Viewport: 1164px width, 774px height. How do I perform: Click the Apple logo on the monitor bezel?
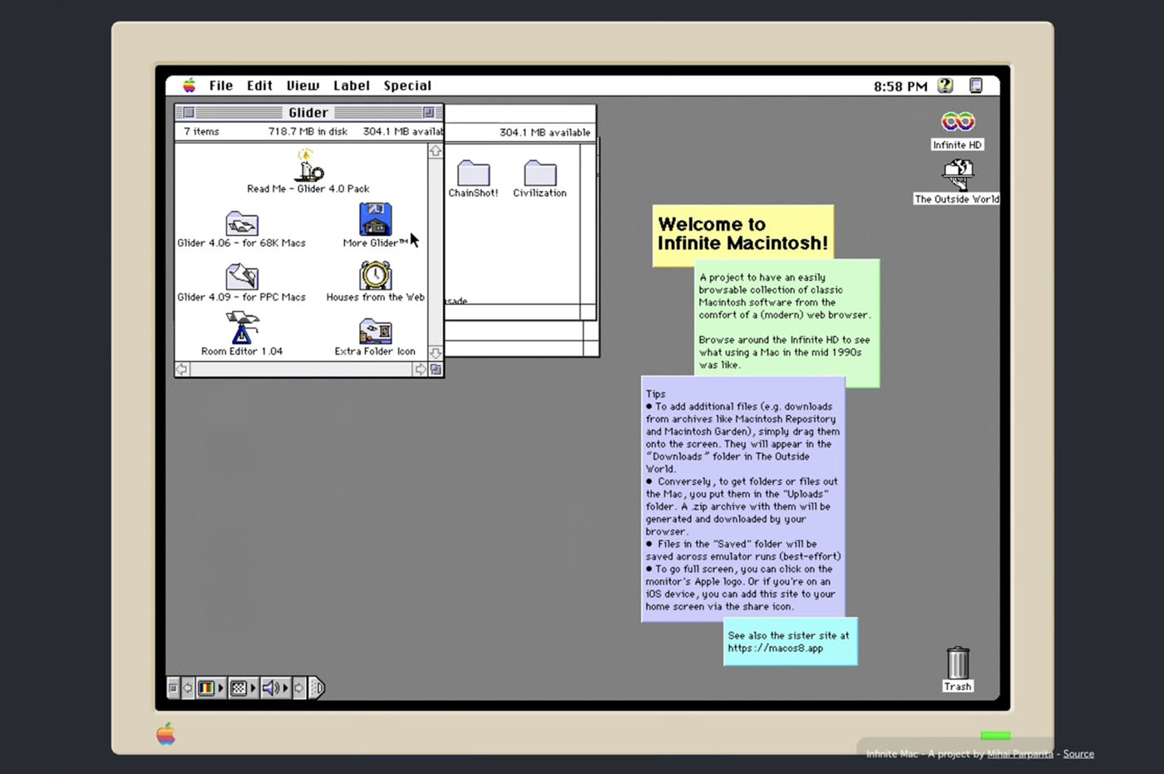point(166,734)
